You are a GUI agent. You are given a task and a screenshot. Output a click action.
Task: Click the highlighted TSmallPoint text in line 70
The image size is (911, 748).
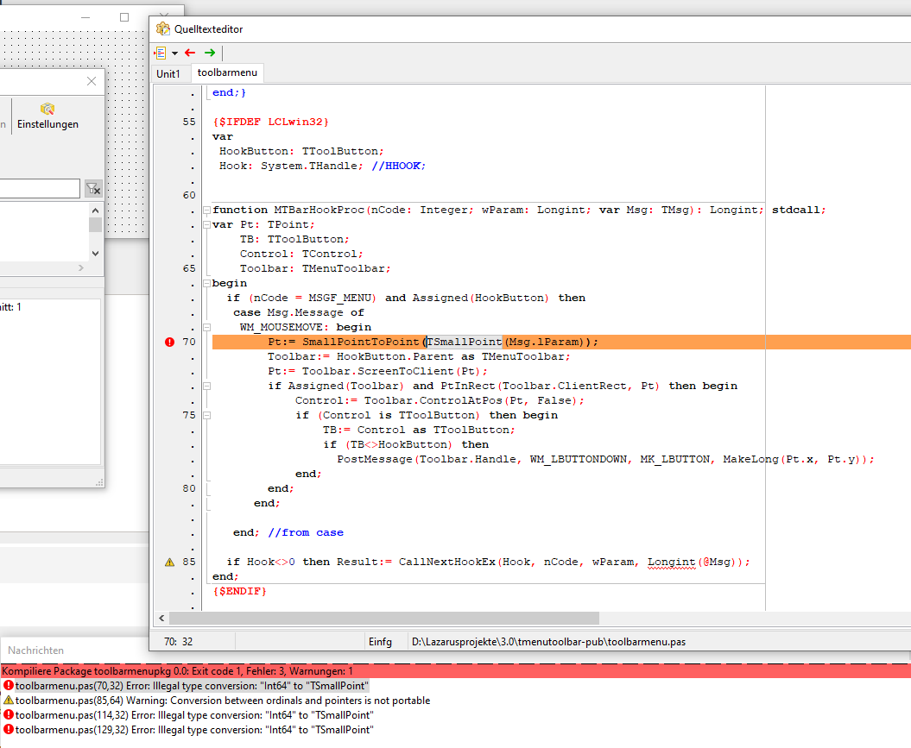pyautogui.click(x=465, y=342)
